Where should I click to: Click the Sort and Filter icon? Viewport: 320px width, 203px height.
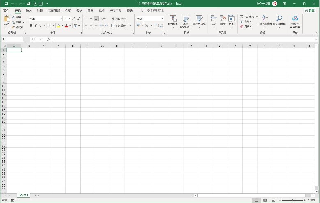point(265,18)
